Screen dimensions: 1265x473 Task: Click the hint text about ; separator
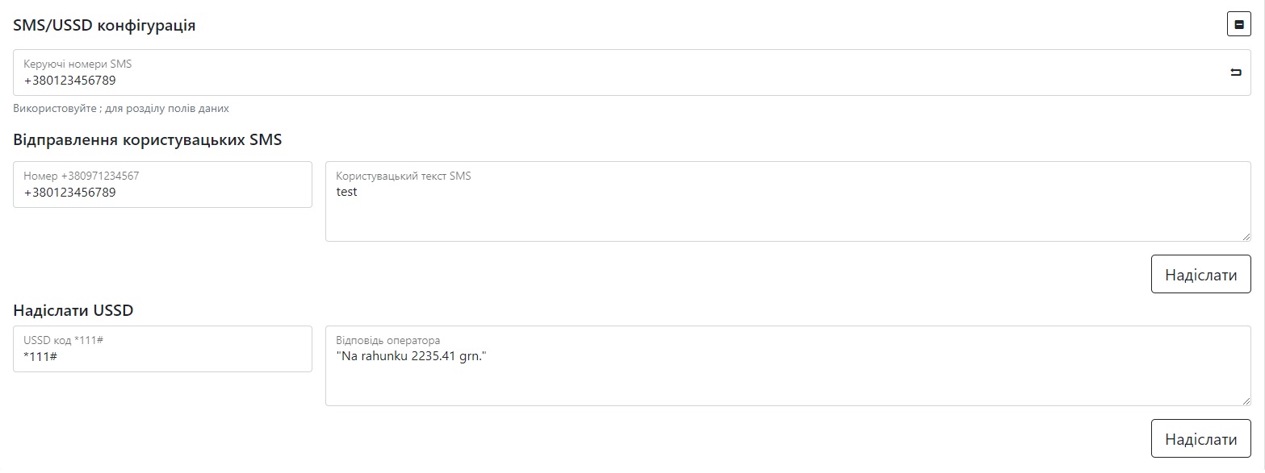pyautogui.click(x=121, y=108)
